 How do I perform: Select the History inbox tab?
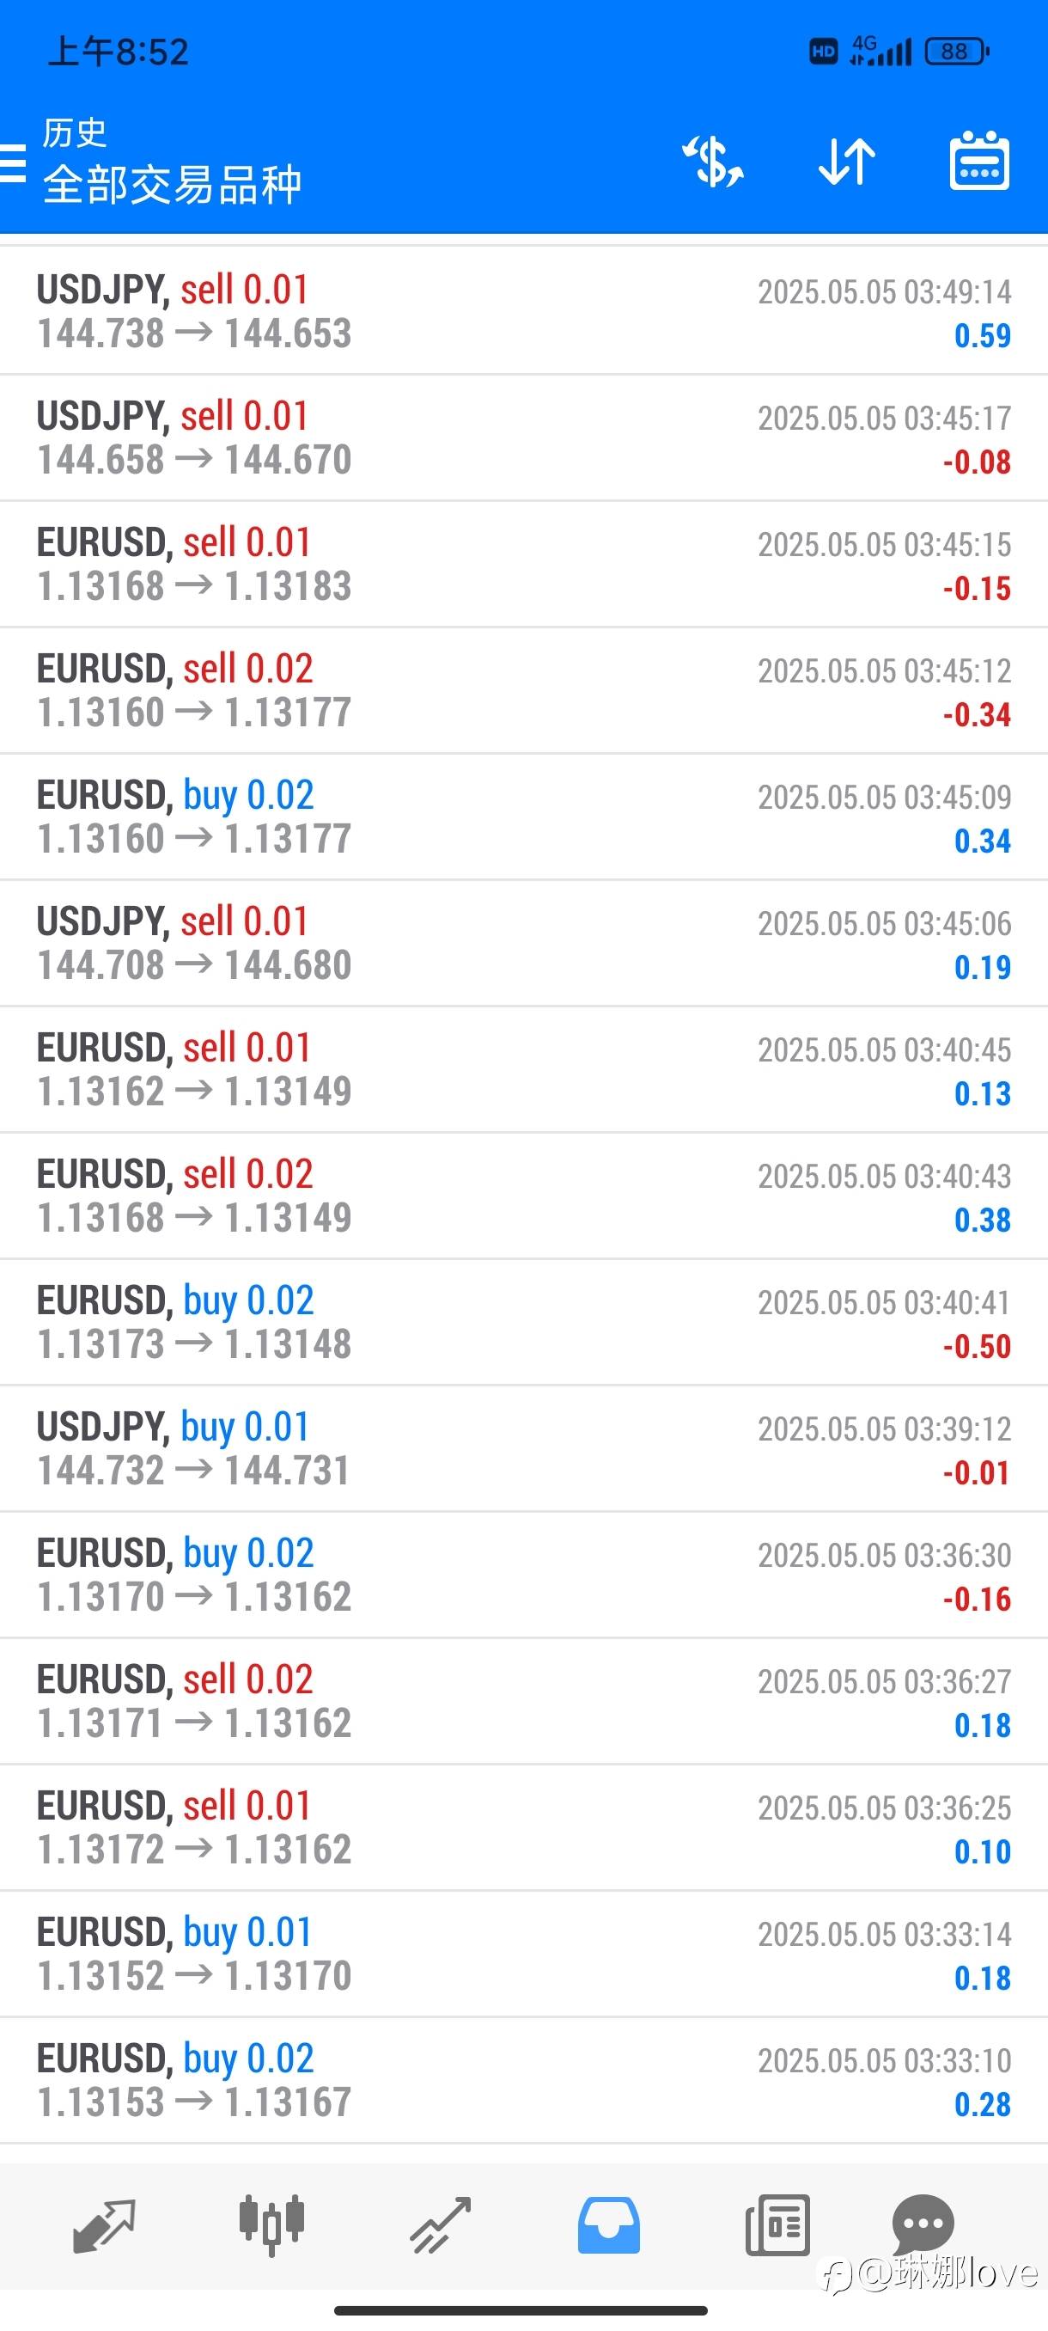click(x=608, y=2225)
